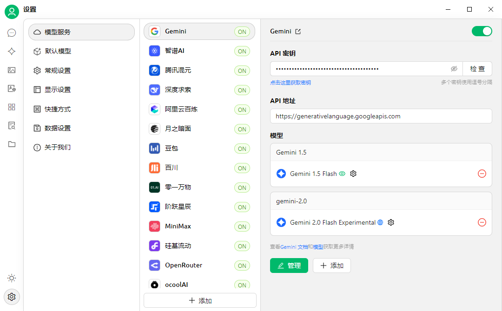The width and height of the screenshot is (502, 311).
Task: Open the Gemini 文档 link
Action: 294,247
